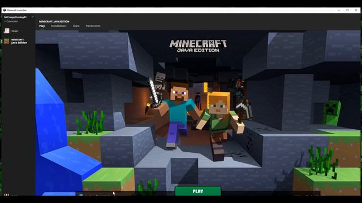
Task: Expand the MrCreeperGaming43 account dropdown arrow
Action: 33,17
